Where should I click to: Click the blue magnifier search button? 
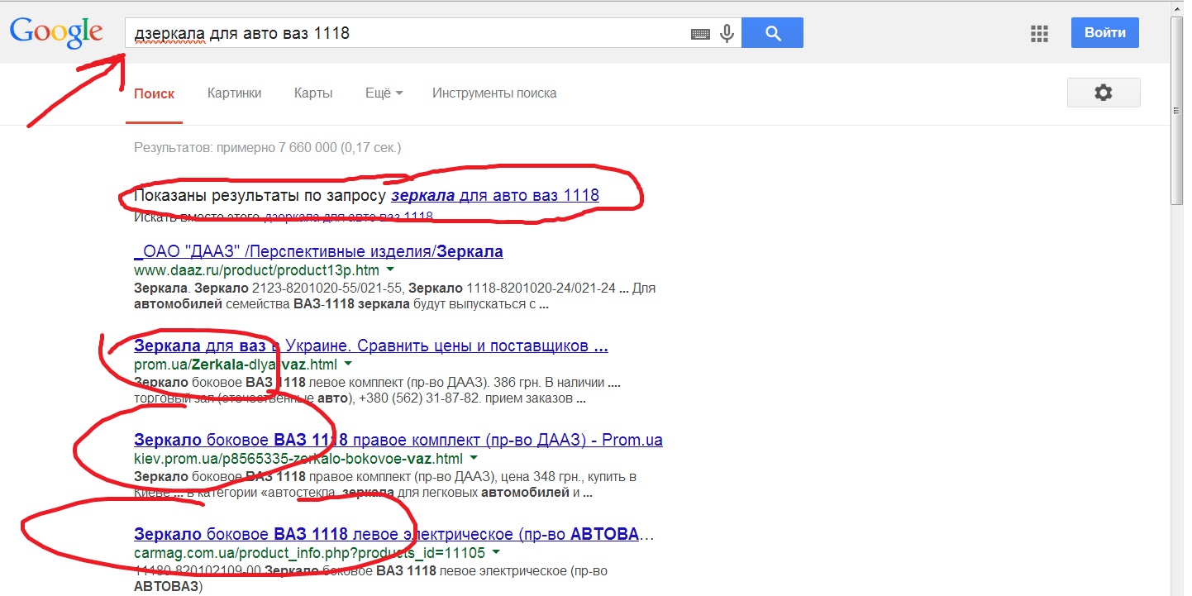[773, 33]
